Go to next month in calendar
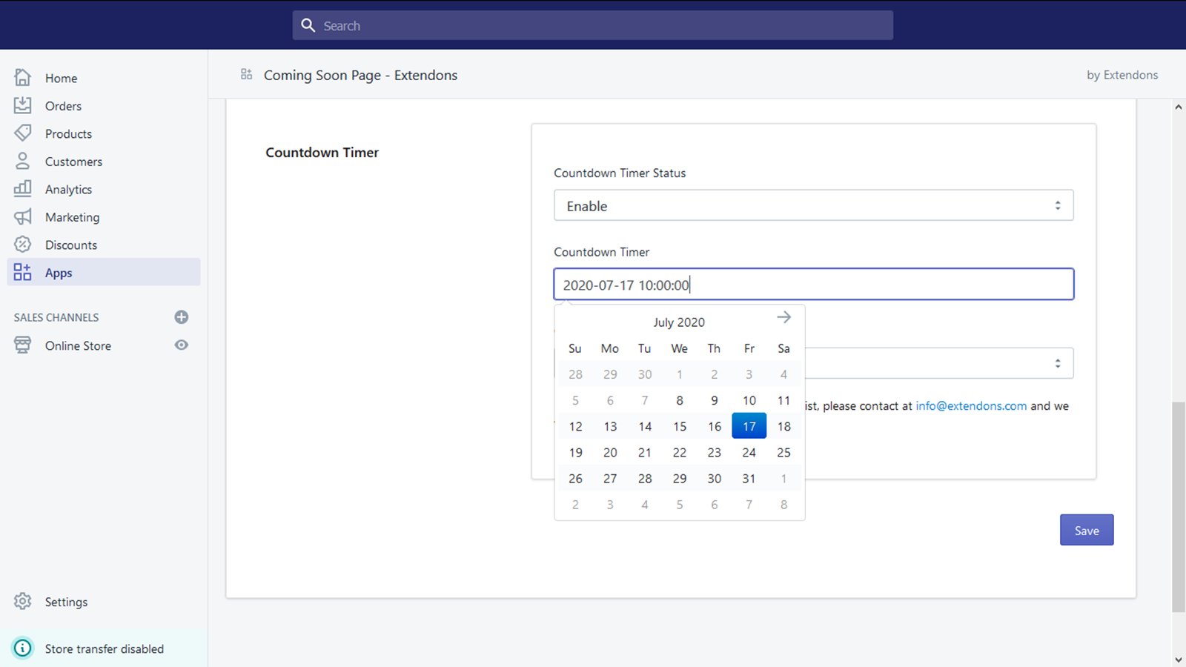Screen dimensions: 1186x667 (x=784, y=318)
